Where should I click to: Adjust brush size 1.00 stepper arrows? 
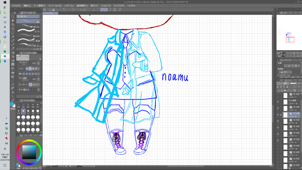point(36,63)
